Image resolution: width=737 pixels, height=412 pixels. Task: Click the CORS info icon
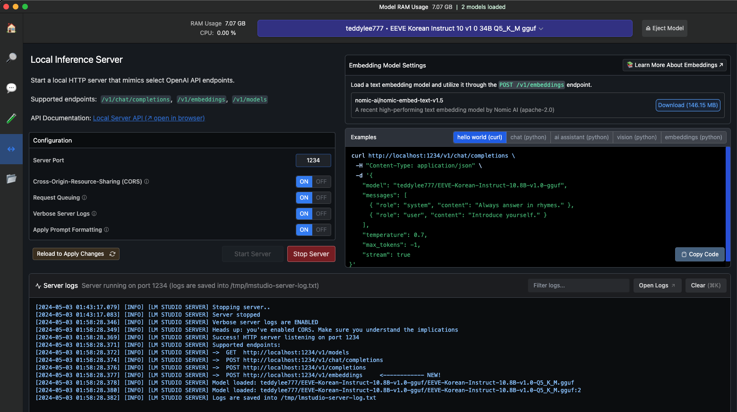(x=146, y=182)
